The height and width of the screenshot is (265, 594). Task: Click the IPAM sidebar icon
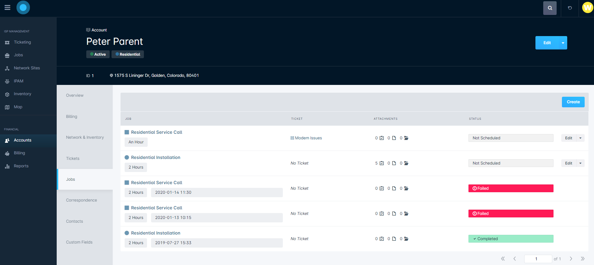click(x=7, y=81)
